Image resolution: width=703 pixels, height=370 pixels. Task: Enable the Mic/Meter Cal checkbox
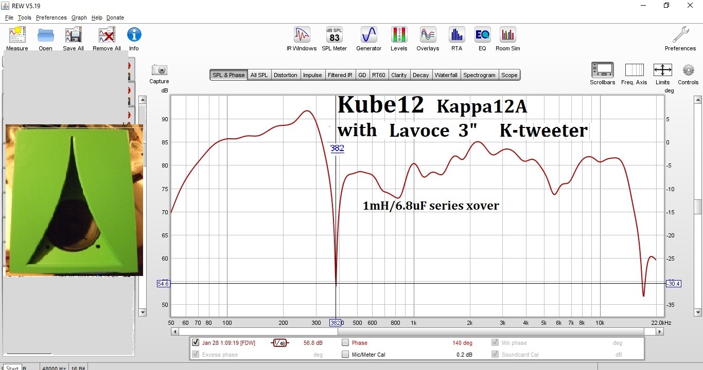(345, 355)
